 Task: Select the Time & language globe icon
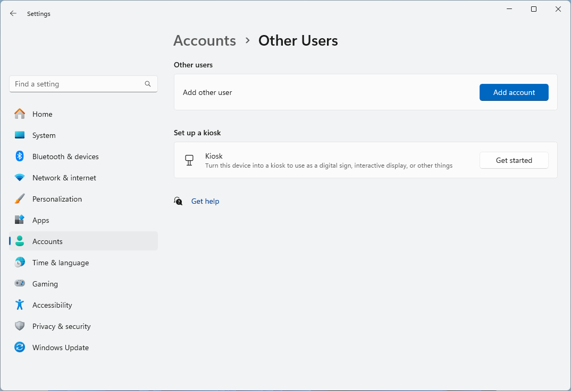(x=20, y=263)
